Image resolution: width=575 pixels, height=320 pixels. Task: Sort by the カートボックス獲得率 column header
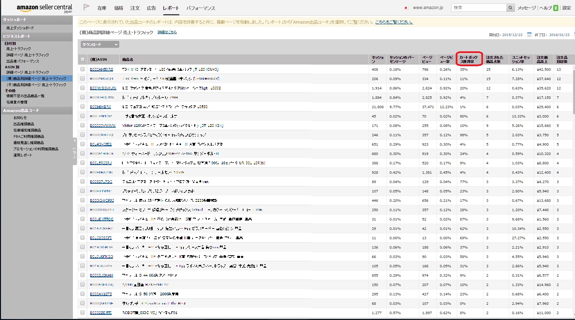pyautogui.click(x=469, y=59)
